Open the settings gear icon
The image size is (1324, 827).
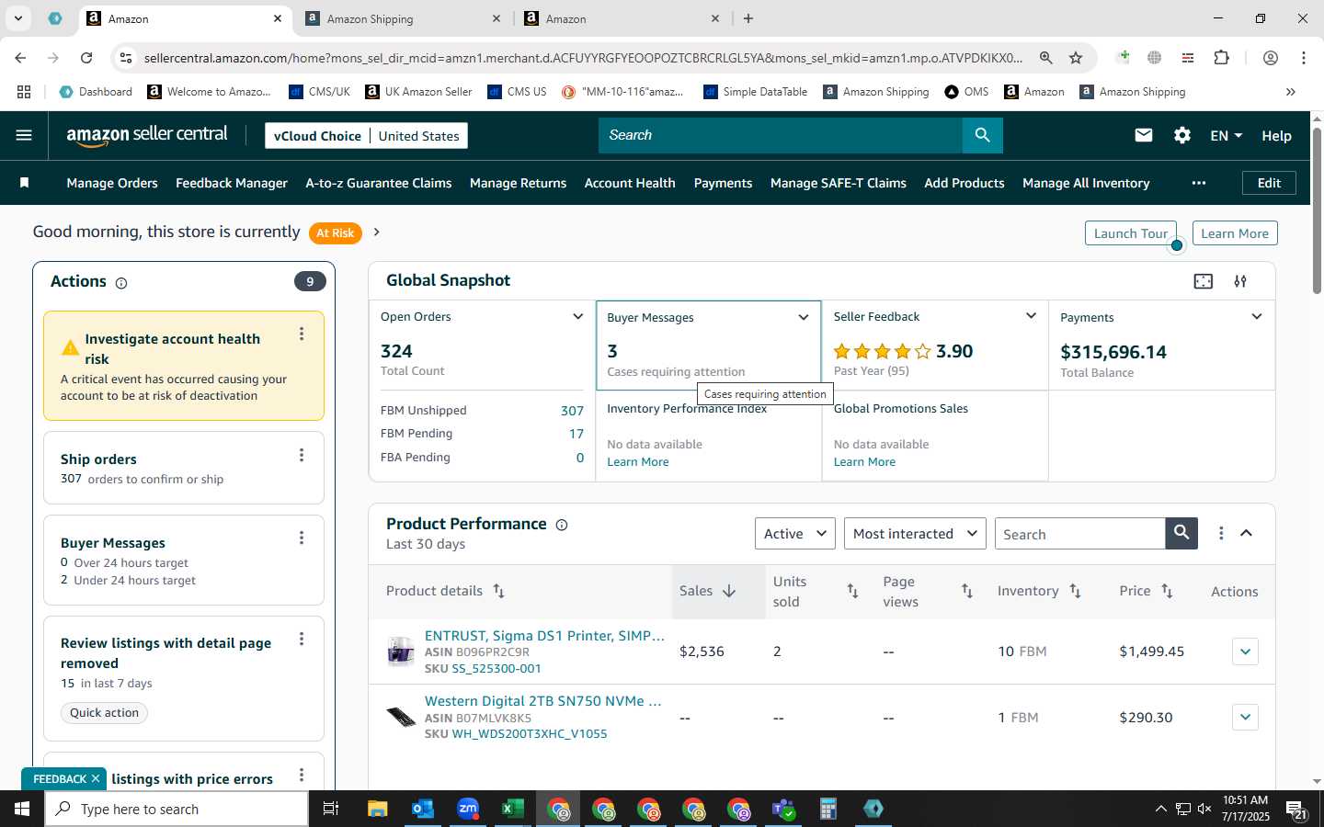[1182, 135]
